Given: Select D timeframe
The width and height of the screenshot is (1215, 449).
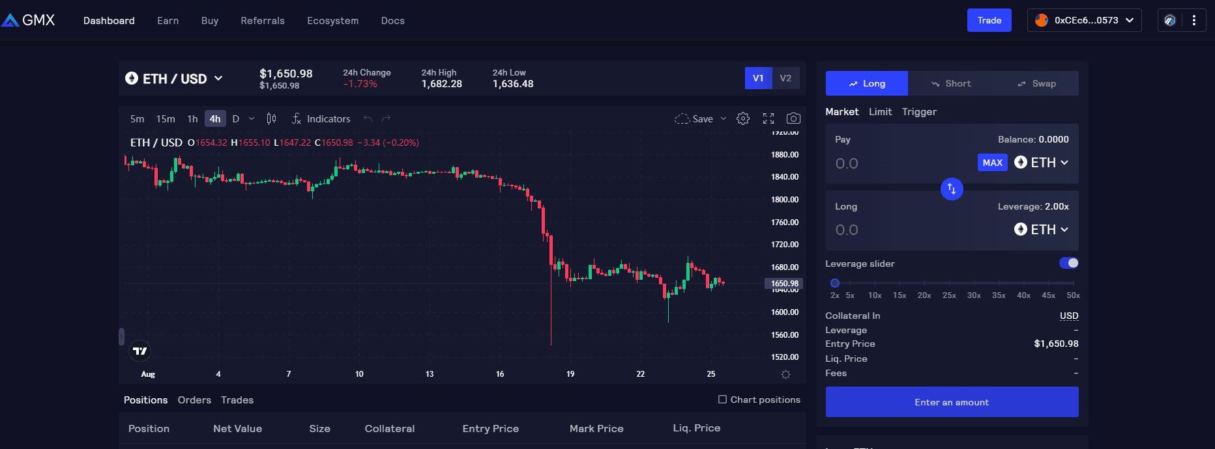Looking at the screenshot, I should (x=236, y=118).
